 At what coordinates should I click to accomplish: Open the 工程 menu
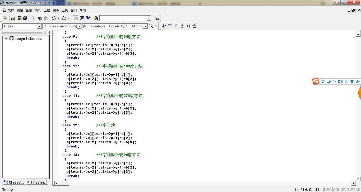coord(47,10)
